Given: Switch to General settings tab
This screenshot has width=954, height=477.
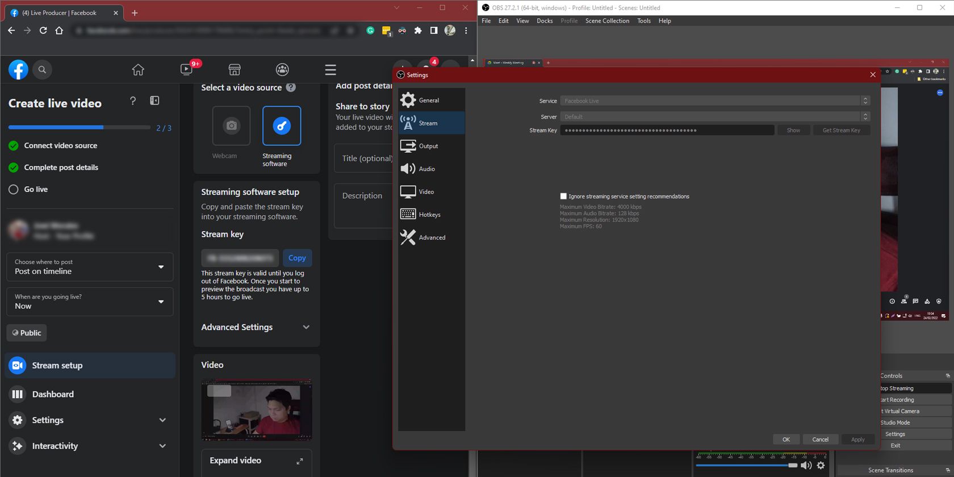Looking at the screenshot, I should tap(432, 101).
